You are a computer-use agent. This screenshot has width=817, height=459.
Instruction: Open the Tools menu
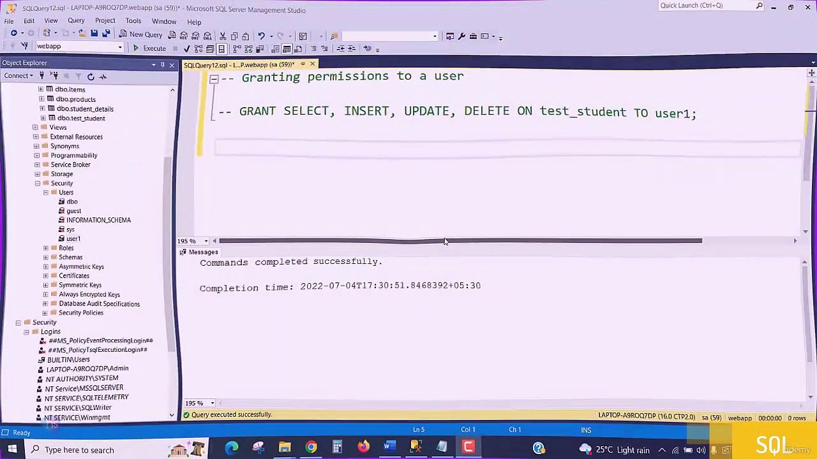[133, 21]
